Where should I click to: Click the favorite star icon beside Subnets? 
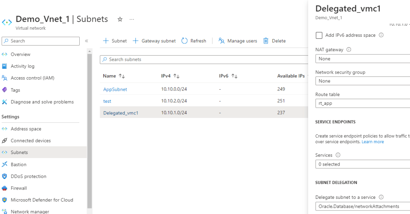120,19
